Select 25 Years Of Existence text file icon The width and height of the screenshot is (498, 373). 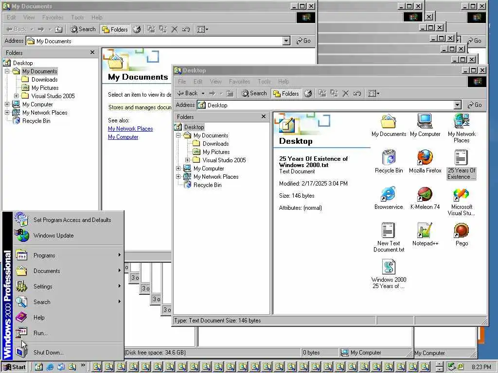point(462,165)
